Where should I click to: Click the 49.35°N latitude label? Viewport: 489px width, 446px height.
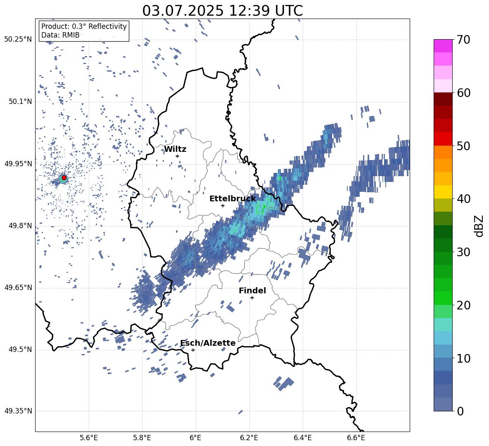[x=18, y=411]
